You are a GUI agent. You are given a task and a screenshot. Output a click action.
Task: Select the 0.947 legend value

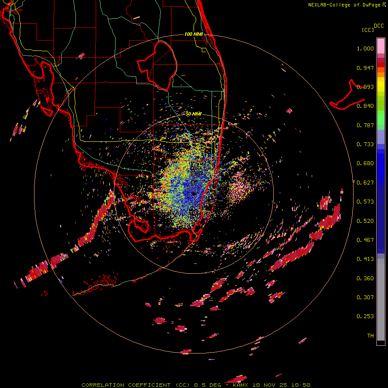(x=365, y=68)
